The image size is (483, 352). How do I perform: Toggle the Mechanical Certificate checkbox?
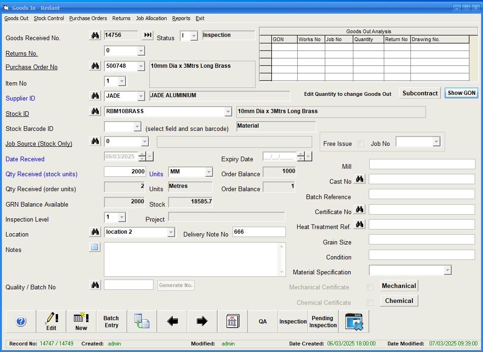point(370,287)
